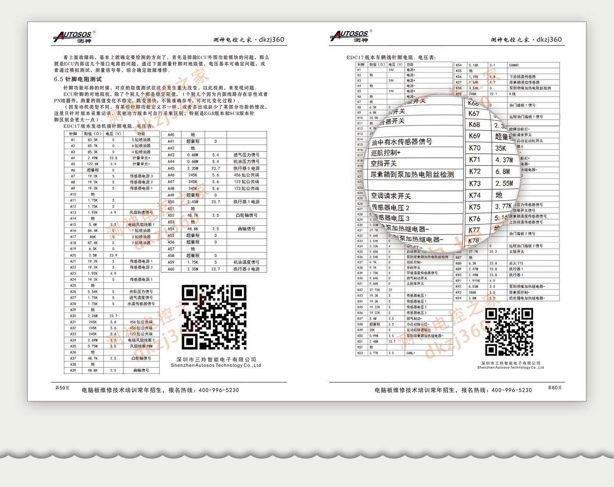Click the magnified K74 row label
The height and width of the screenshot is (487, 614).
474,195
